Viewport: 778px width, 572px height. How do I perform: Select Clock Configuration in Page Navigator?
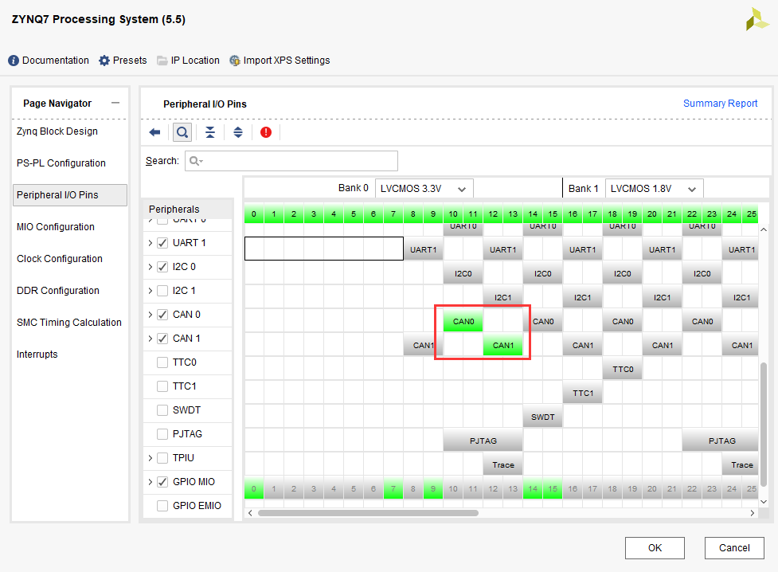[60, 259]
